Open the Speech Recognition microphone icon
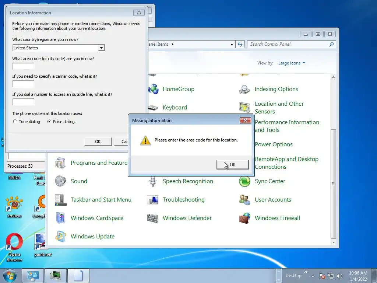Image resolution: width=377 pixels, height=283 pixels. [x=152, y=181]
